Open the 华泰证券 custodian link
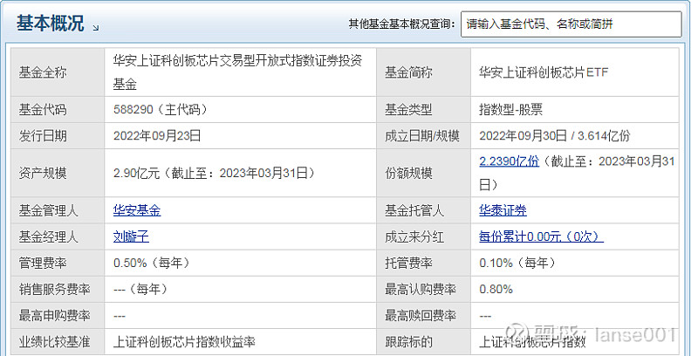 click(503, 210)
